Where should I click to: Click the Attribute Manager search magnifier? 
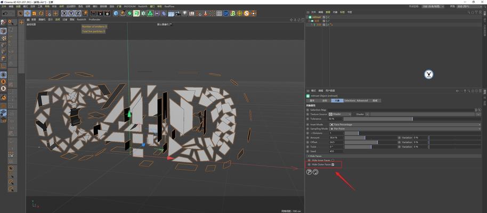(469, 91)
